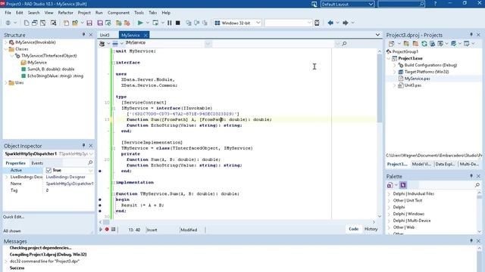The width and height of the screenshot is (485, 272).
Task: Open the Component menu
Action: pos(118,13)
